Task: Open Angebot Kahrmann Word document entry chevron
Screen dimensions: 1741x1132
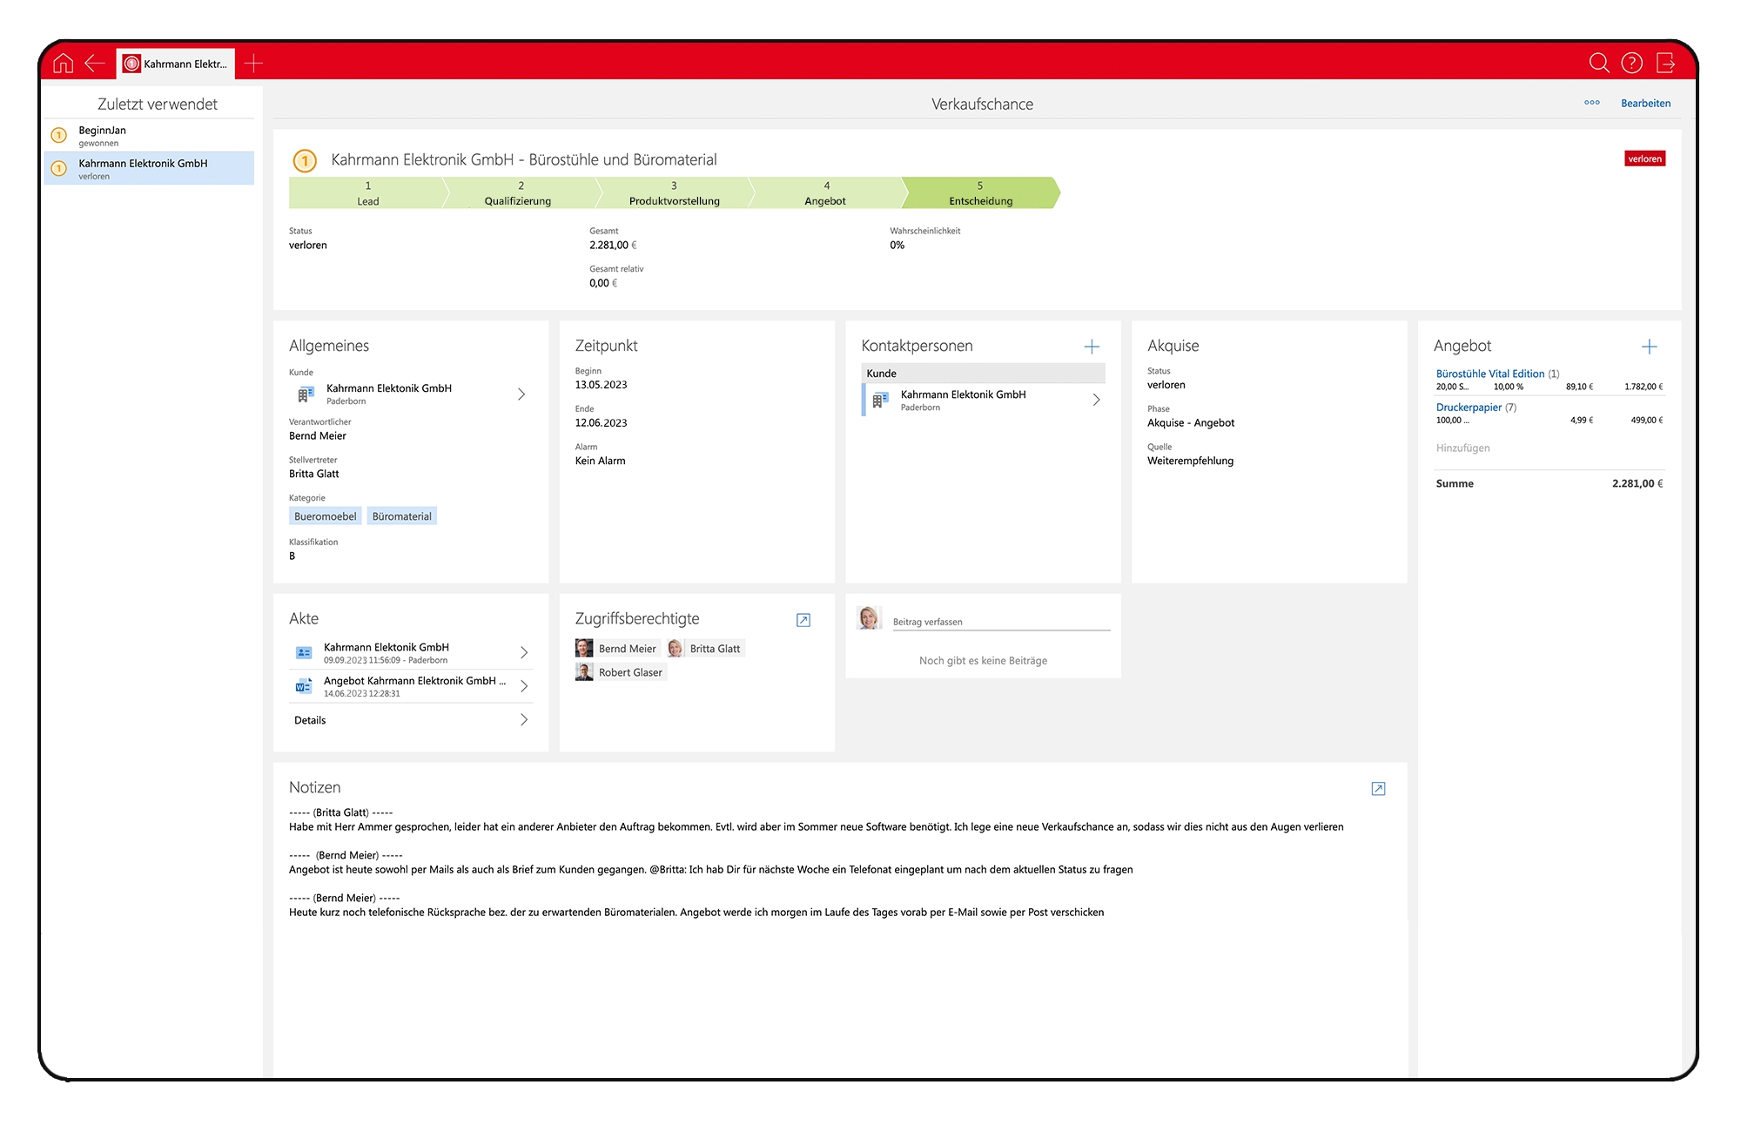Action: pyautogui.click(x=523, y=686)
